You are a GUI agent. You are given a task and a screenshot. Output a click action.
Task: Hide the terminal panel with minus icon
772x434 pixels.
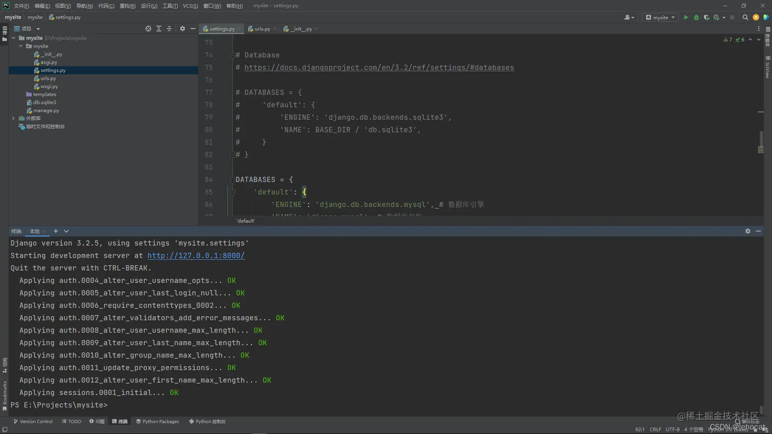pos(758,231)
